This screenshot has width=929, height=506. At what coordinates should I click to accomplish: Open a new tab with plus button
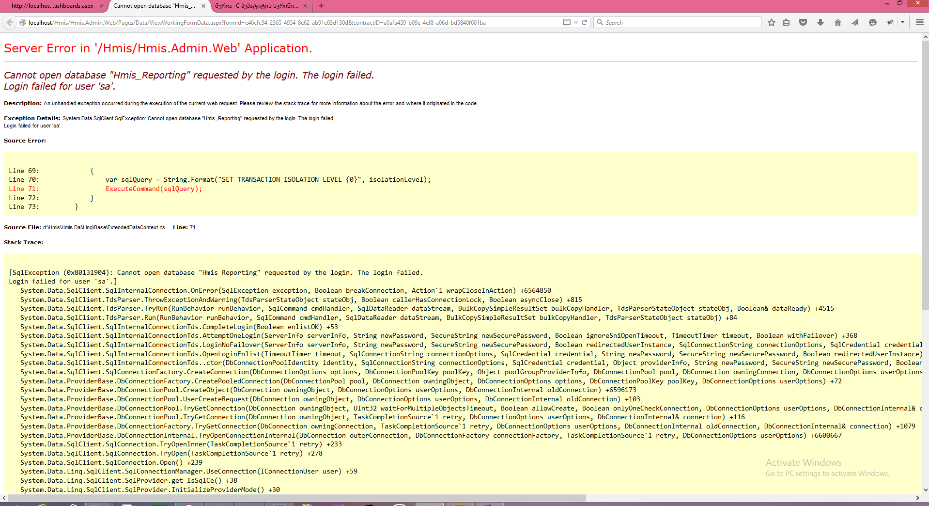point(321,6)
